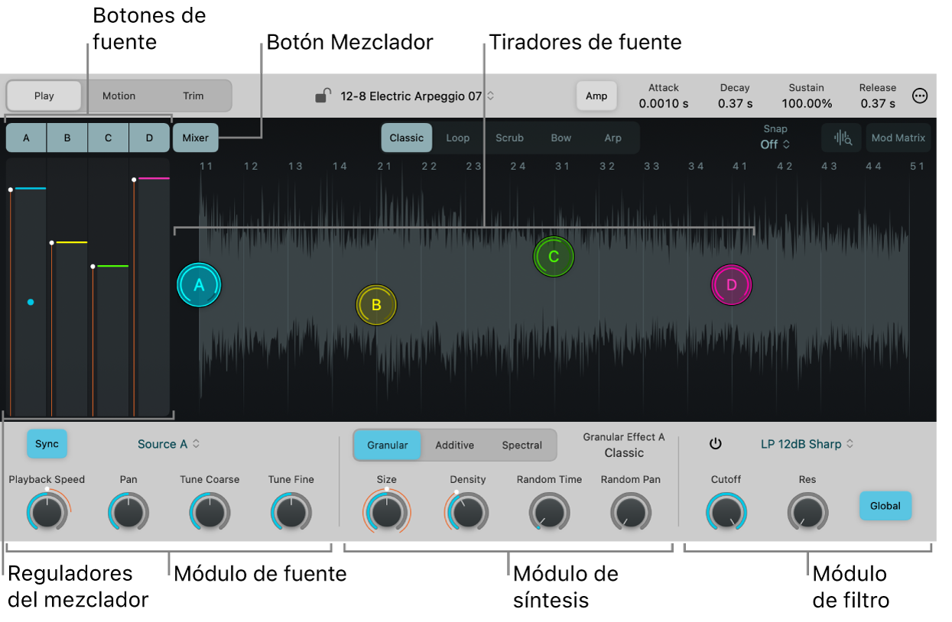
Task: Click the Cutoff knob
Action: tap(726, 512)
